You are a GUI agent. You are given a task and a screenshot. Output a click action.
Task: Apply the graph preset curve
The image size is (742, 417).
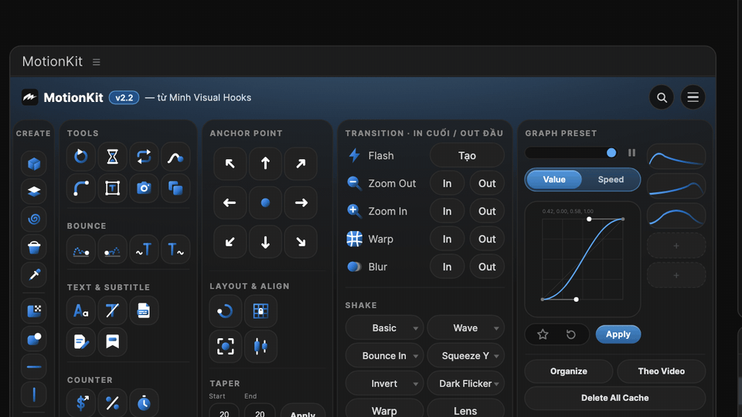618,334
